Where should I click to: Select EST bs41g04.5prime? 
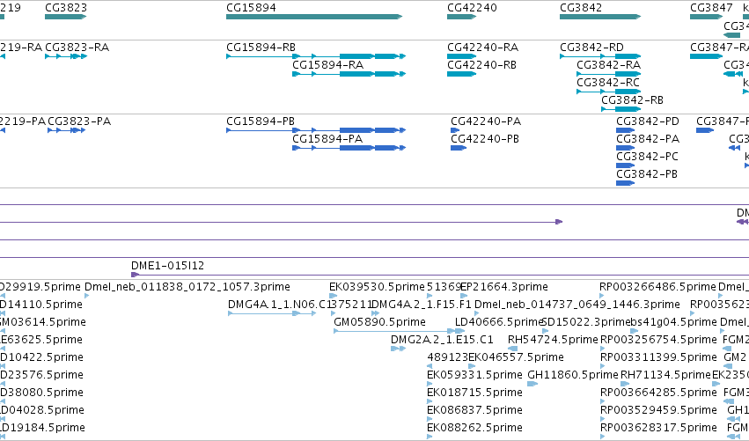coord(634,331)
